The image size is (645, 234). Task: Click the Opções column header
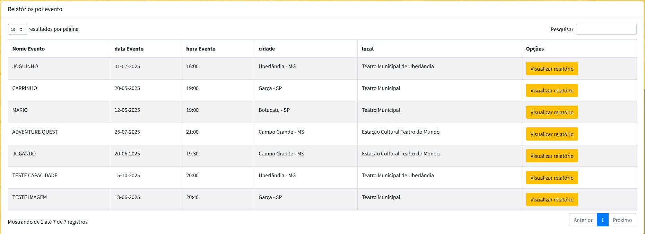pos(535,49)
